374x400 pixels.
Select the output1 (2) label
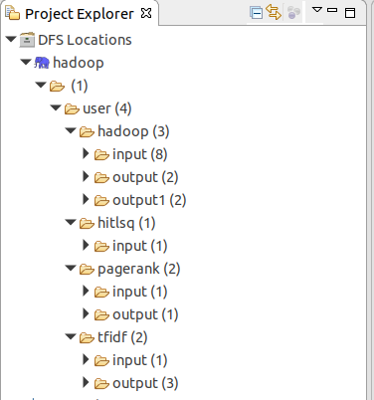point(149,200)
